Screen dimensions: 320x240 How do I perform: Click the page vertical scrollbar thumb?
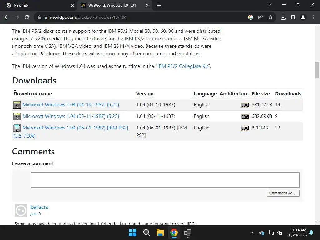click(x=317, y=70)
